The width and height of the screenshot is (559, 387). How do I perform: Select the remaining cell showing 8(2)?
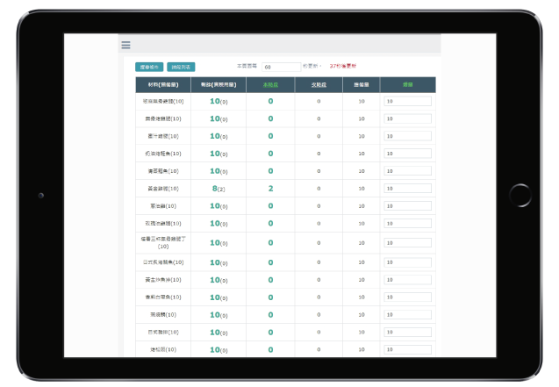pyautogui.click(x=219, y=189)
